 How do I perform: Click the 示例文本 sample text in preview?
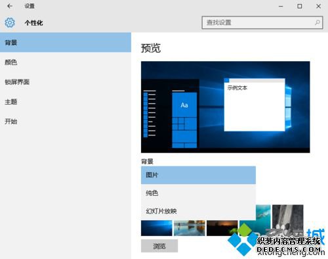tap(237, 88)
